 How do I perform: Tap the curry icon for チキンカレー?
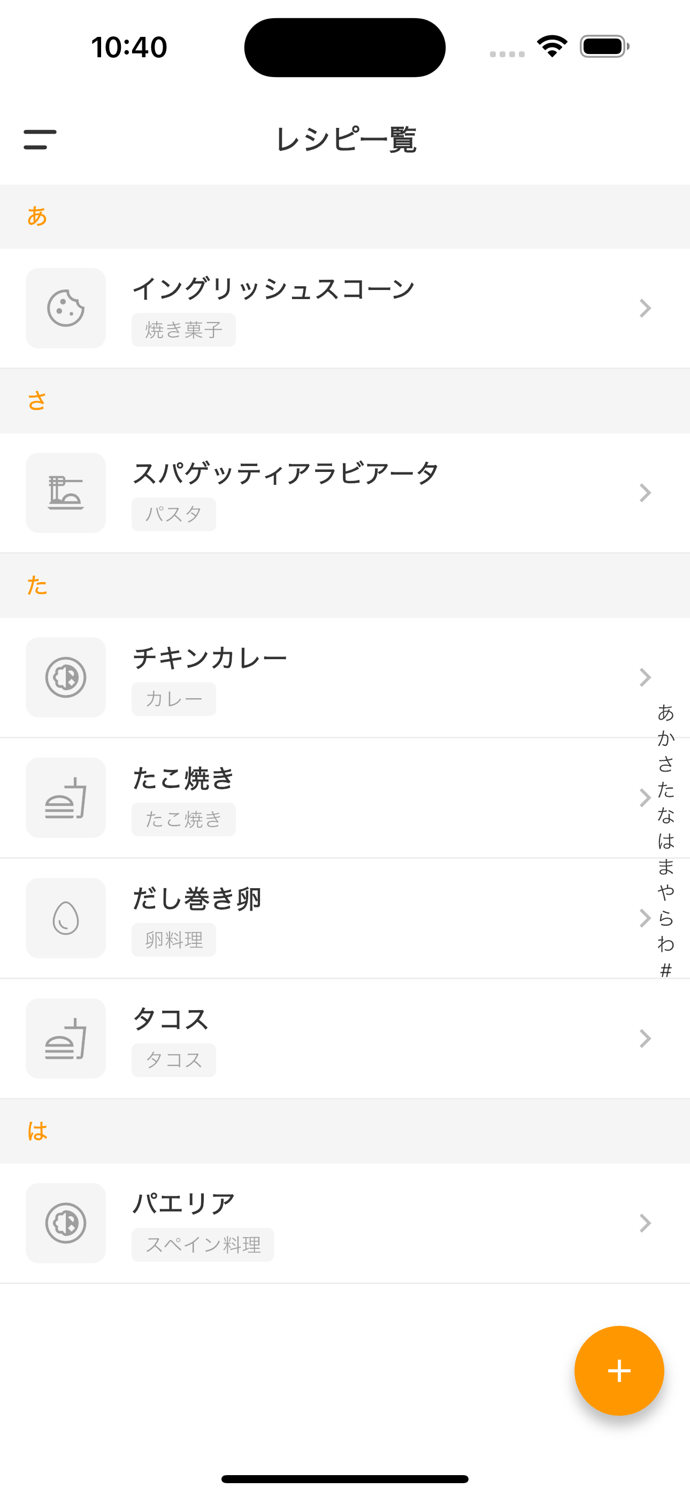click(66, 677)
